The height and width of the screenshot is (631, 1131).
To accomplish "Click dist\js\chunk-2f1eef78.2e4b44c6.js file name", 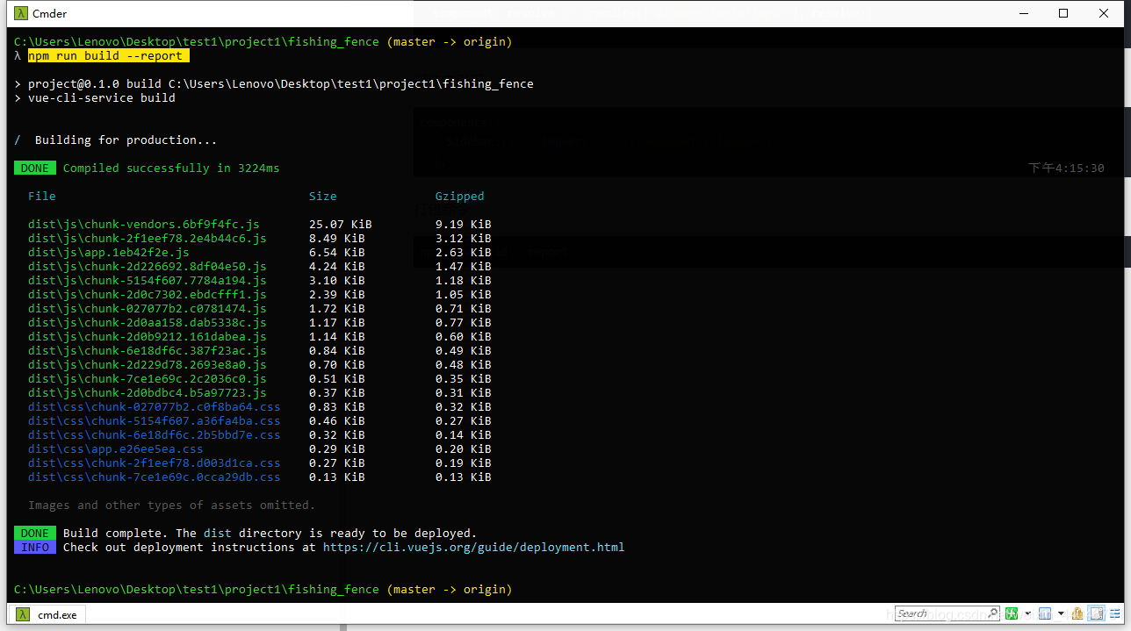I will pos(148,239).
